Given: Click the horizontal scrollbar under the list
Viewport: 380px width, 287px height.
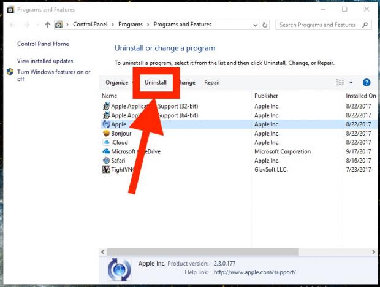Looking at the screenshot, I should coord(199,253).
